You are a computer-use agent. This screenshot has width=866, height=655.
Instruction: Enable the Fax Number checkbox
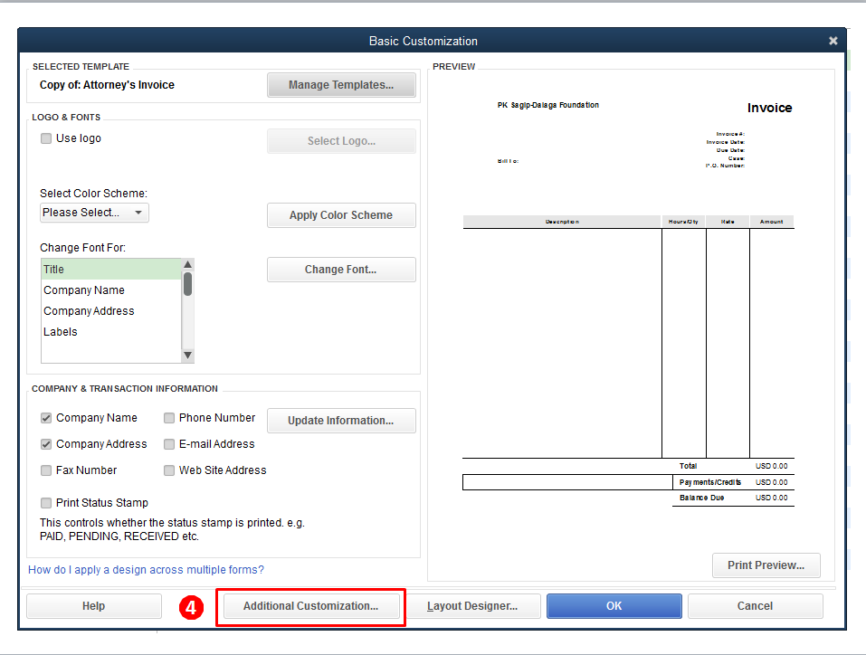[x=46, y=470]
